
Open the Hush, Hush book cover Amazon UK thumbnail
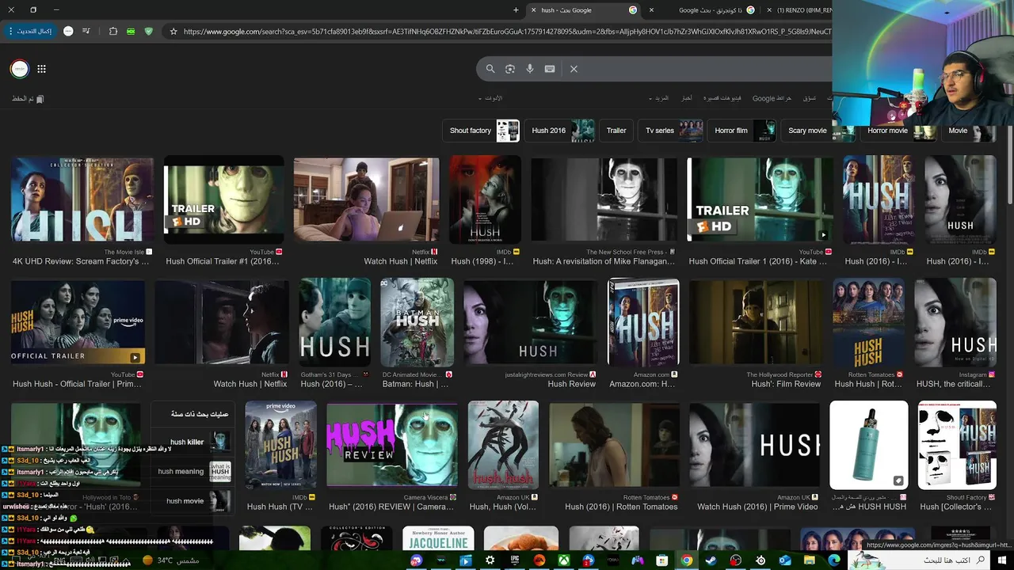[x=503, y=444]
